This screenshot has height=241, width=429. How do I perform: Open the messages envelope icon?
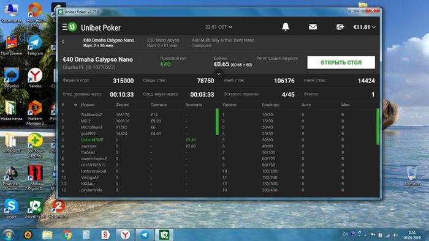click(313, 27)
